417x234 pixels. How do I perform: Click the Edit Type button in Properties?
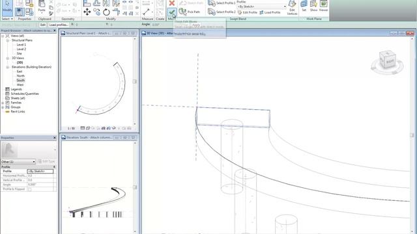point(46,161)
